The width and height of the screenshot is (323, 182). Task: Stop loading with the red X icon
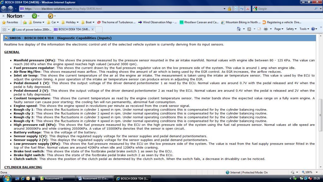(248, 9)
